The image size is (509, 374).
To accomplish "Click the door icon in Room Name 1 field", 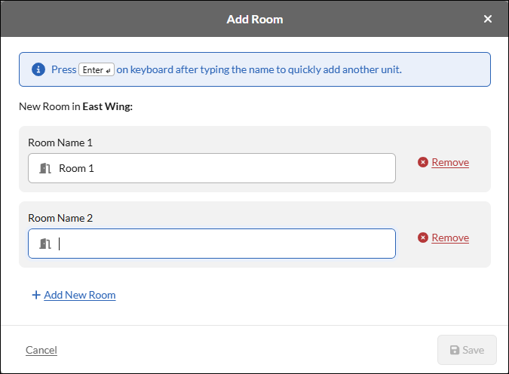I will click(x=45, y=168).
